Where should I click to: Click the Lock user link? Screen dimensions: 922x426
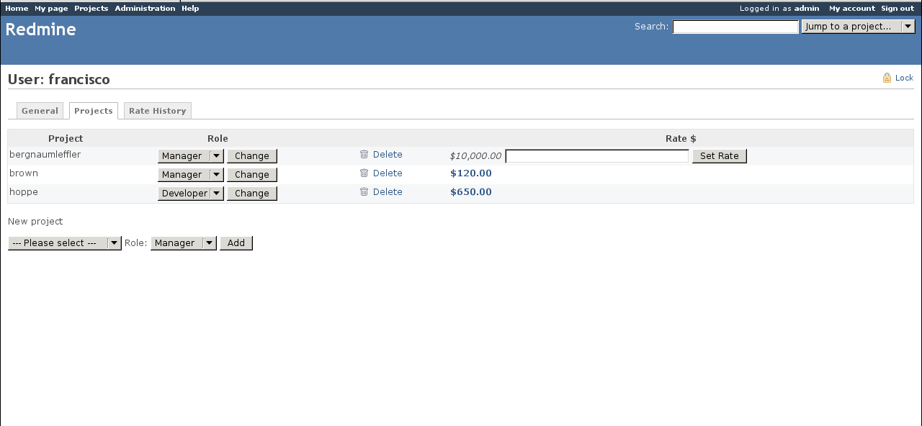(x=904, y=78)
